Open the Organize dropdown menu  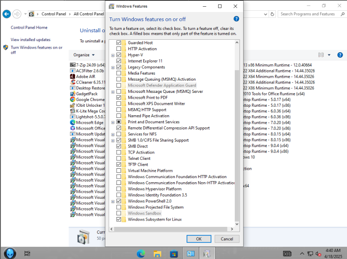point(84,55)
